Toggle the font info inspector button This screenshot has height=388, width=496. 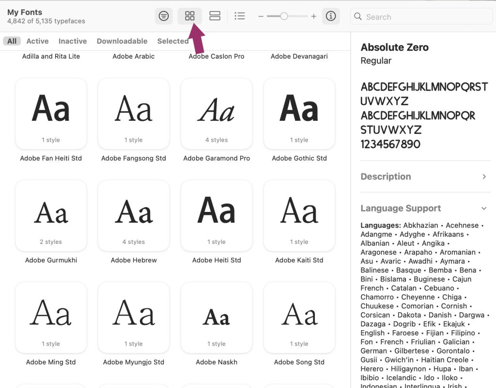[331, 16]
